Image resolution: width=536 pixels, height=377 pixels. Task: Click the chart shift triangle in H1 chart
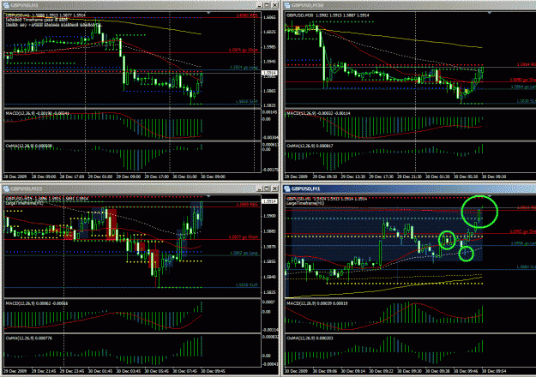point(208,13)
